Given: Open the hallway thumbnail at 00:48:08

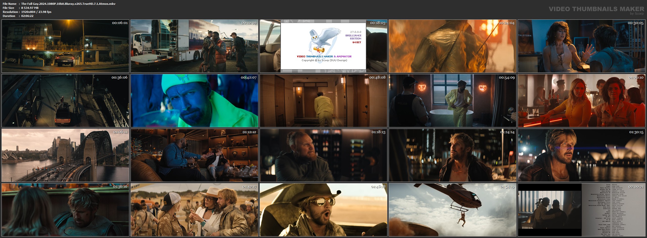Looking at the screenshot, I should click(323, 101).
